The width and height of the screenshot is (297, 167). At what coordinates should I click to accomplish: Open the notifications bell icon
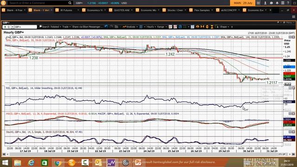point(277,3)
